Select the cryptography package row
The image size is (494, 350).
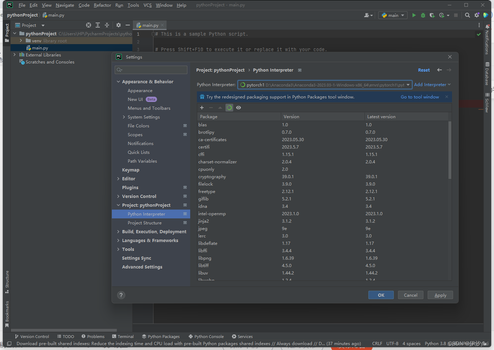(323, 177)
